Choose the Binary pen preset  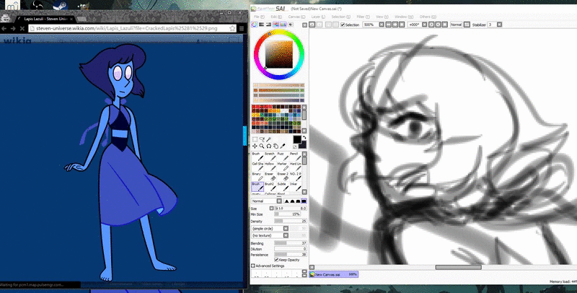point(257,177)
